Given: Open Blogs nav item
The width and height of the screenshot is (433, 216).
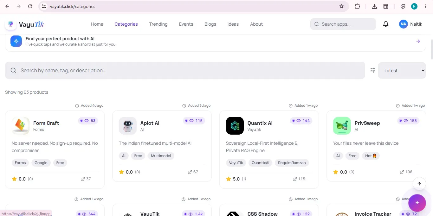Looking at the screenshot, I should pyautogui.click(x=210, y=24).
